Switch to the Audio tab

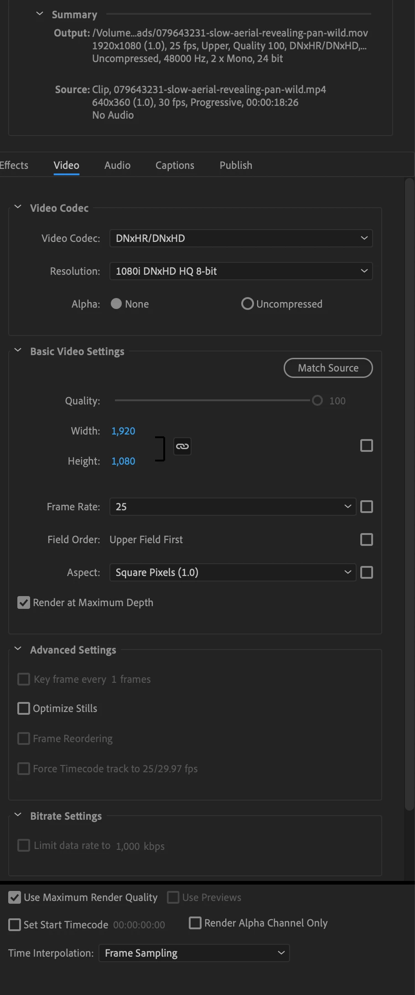pos(117,165)
